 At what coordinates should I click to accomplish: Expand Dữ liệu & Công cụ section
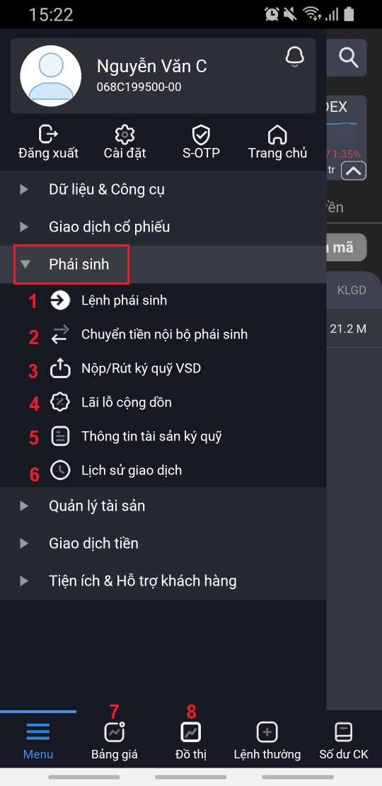click(x=163, y=190)
